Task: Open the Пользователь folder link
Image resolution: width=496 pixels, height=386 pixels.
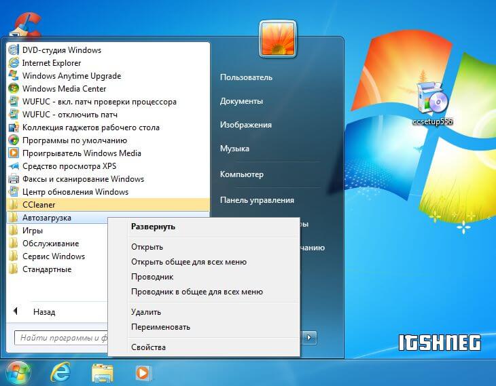Action: 246,77
